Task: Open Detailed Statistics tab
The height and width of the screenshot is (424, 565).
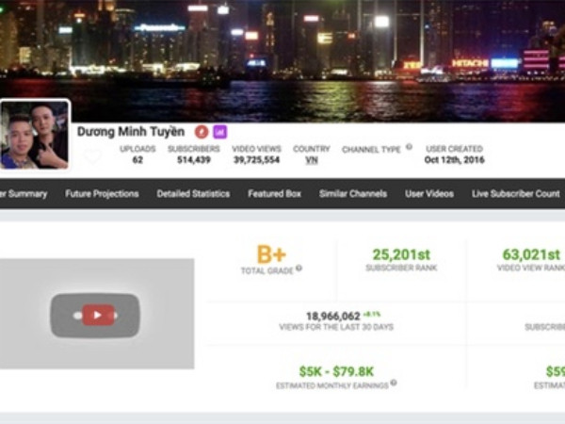Action: (193, 194)
